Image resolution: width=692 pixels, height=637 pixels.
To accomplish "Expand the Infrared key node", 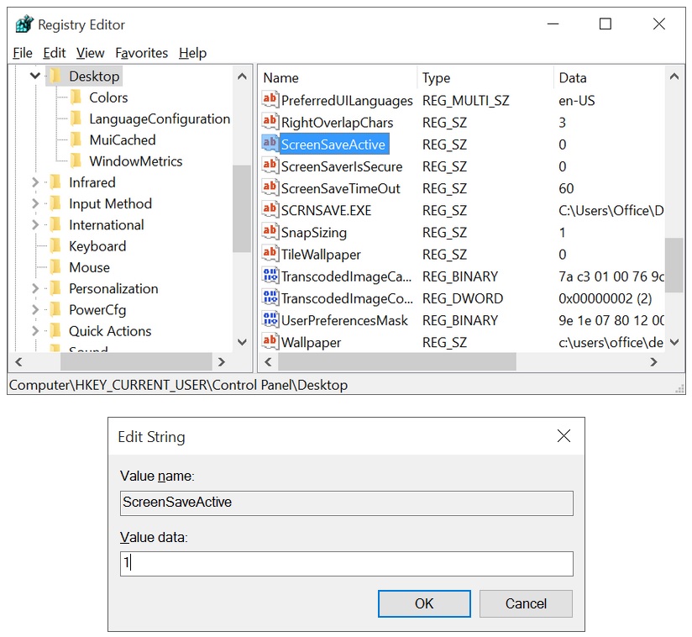I will pyautogui.click(x=34, y=182).
